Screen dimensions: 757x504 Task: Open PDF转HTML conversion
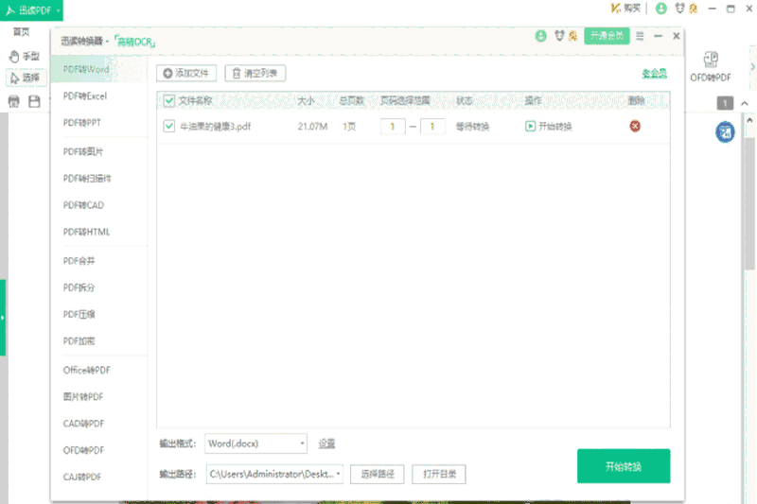86,232
